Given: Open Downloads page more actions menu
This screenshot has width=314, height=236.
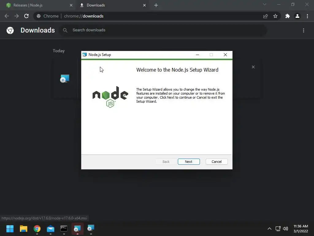Looking at the screenshot, I should (x=304, y=30).
